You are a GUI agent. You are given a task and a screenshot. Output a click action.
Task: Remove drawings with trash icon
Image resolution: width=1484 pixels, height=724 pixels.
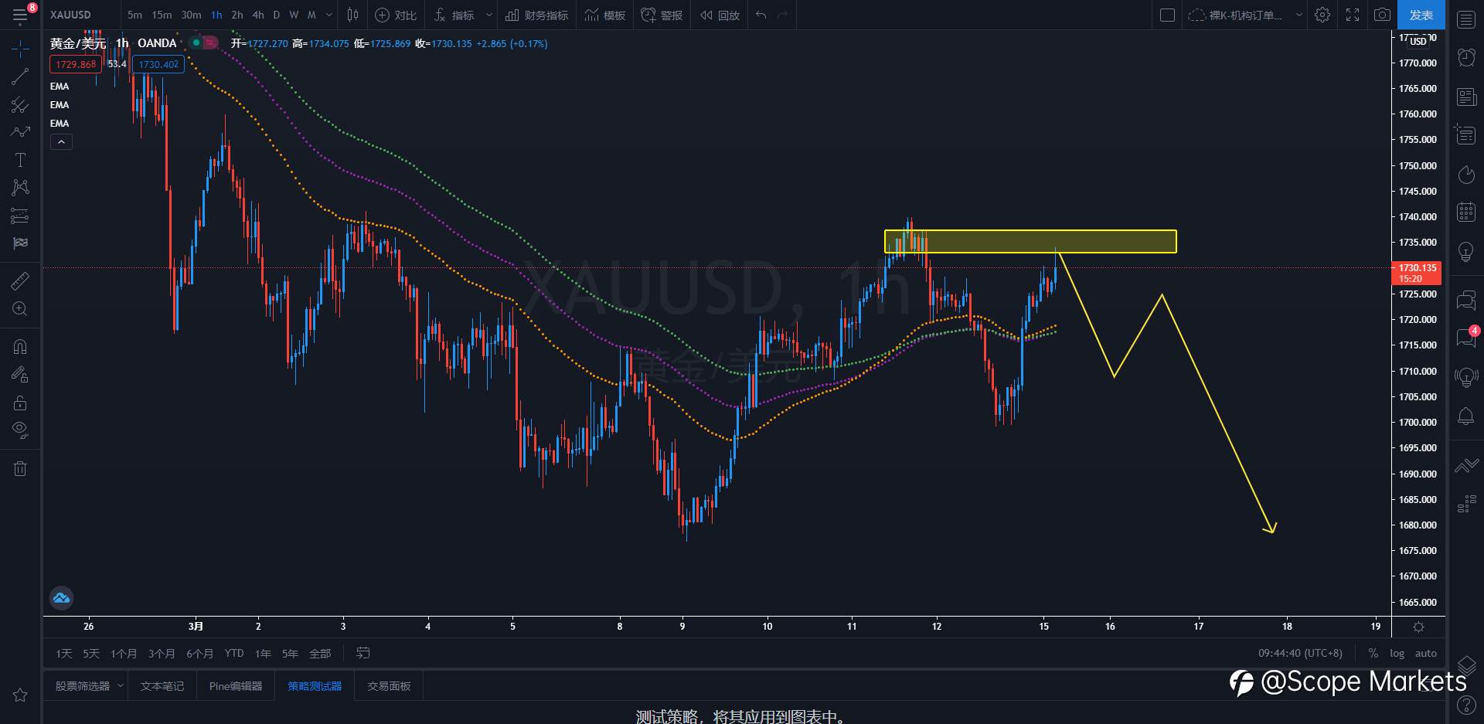20,468
